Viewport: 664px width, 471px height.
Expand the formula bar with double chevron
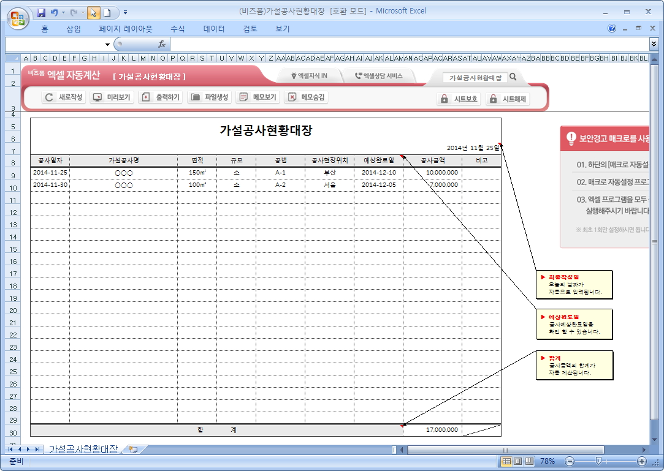coord(654,44)
